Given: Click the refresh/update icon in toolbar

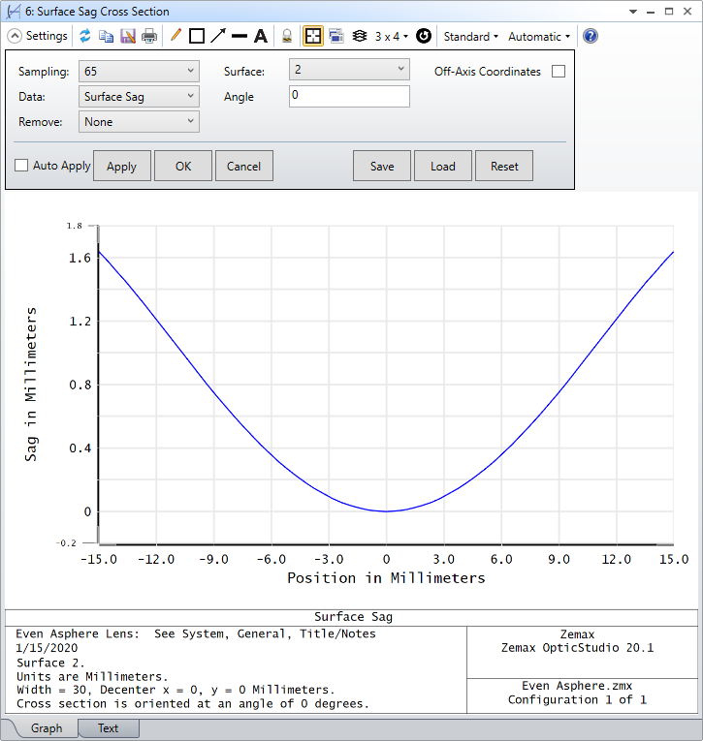Looking at the screenshot, I should tap(85, 36).
